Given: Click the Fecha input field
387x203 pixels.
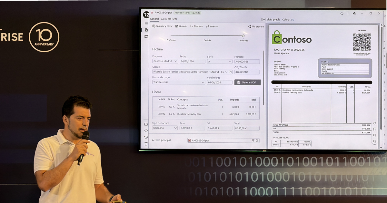Looking at the screenshot, I should (192, 61).
